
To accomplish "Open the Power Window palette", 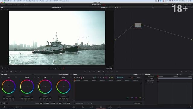I will (x=94, y=71).
